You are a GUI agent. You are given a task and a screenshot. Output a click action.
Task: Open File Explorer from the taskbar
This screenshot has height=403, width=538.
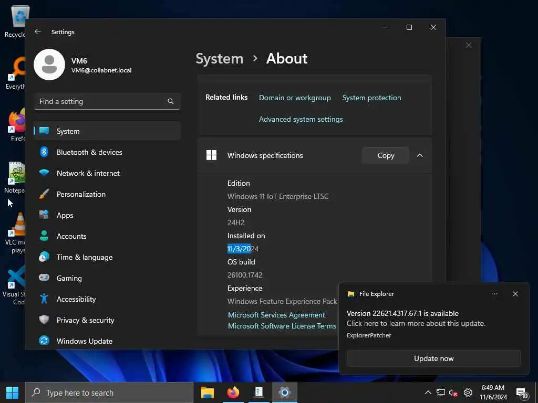click(x=208, y=393)
